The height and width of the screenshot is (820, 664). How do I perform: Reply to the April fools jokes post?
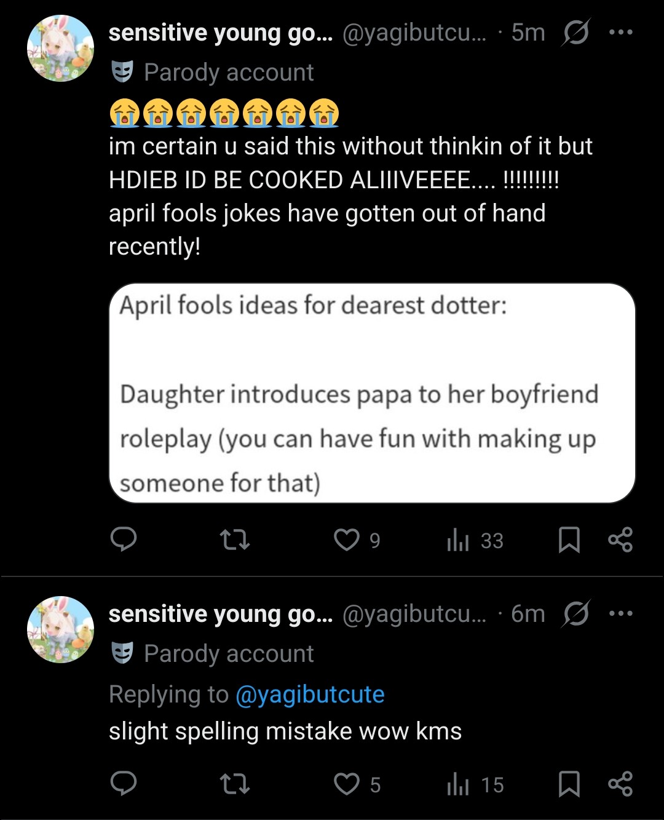coord(123,539)
